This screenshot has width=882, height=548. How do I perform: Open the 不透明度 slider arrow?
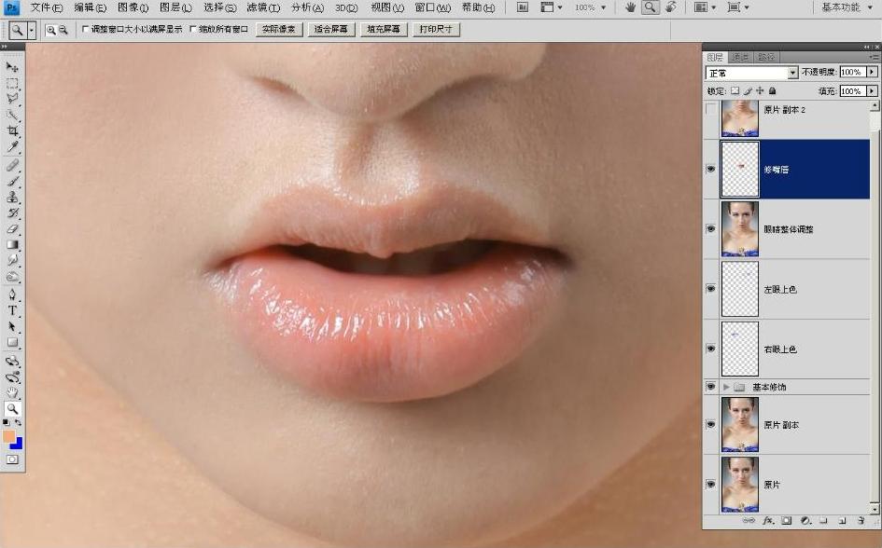coord(872,72)
